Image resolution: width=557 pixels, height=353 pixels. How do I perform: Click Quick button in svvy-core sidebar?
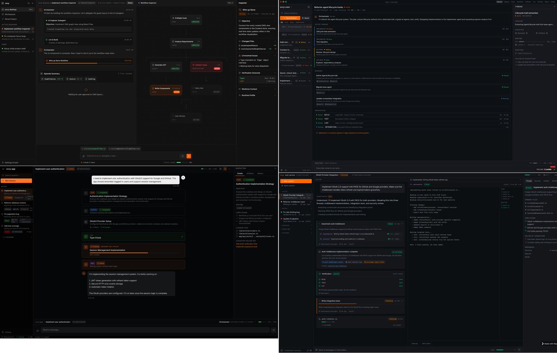tap(305, 18)
